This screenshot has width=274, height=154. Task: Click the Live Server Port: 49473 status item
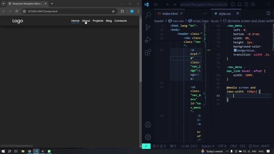(259, 146)
